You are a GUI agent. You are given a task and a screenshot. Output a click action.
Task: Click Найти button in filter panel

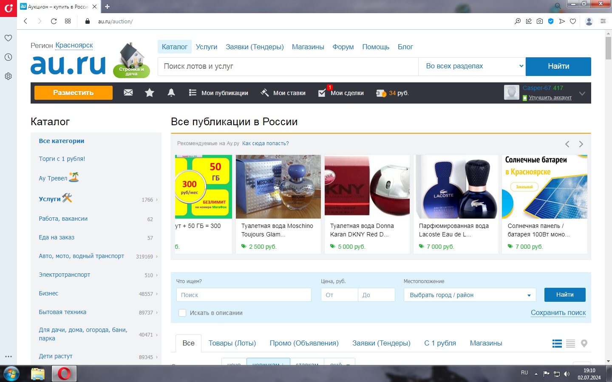point(565,295)
